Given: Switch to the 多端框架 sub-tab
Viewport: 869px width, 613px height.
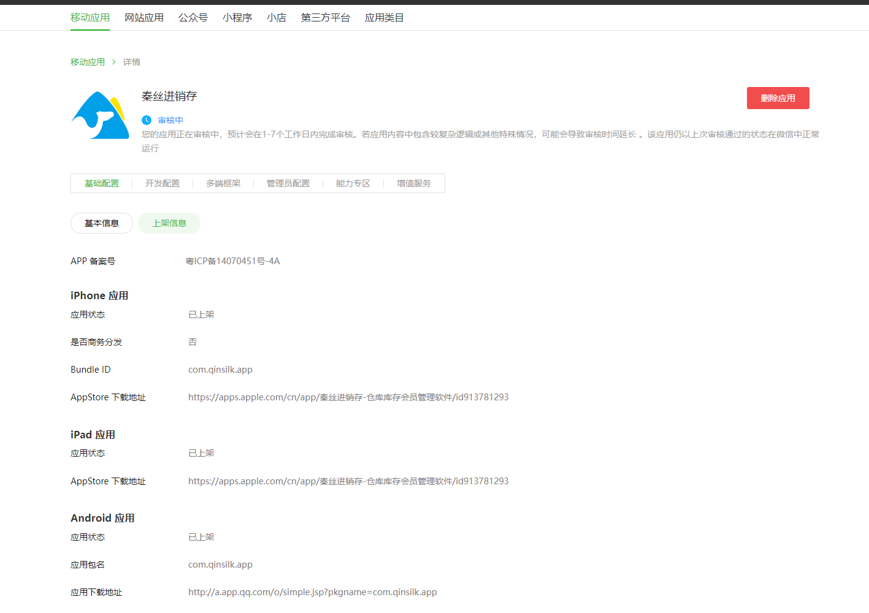Looking at the screenshot, I should click(223, 183).
